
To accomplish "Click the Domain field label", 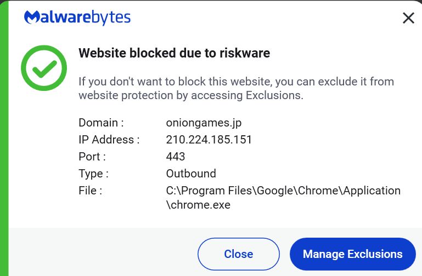I will tap(101, 123).
